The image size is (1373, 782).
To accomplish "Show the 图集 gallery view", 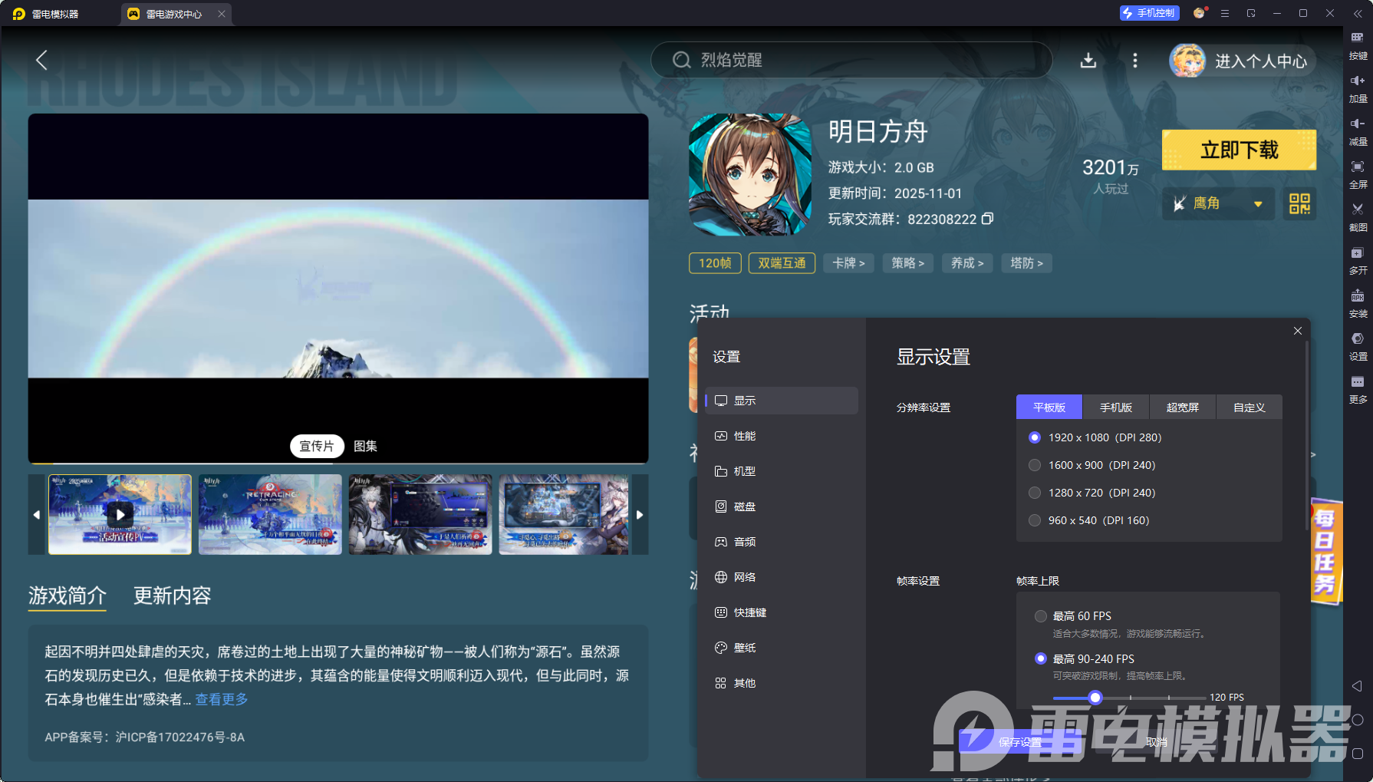I will click(365, 446).
